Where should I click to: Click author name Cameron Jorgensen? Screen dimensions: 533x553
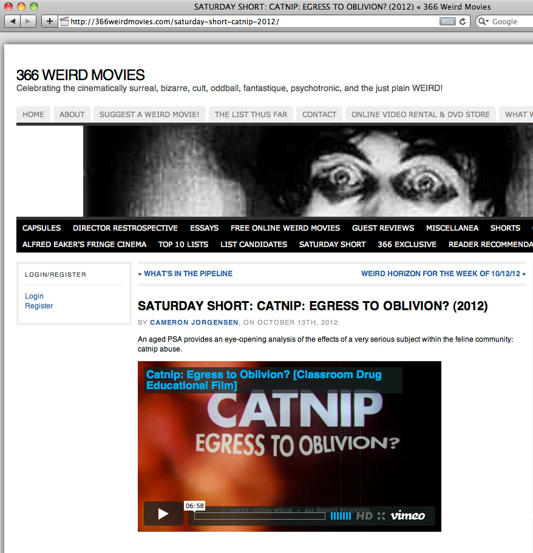[194, 322]
